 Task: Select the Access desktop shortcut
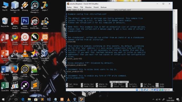[x=5, y=39]
